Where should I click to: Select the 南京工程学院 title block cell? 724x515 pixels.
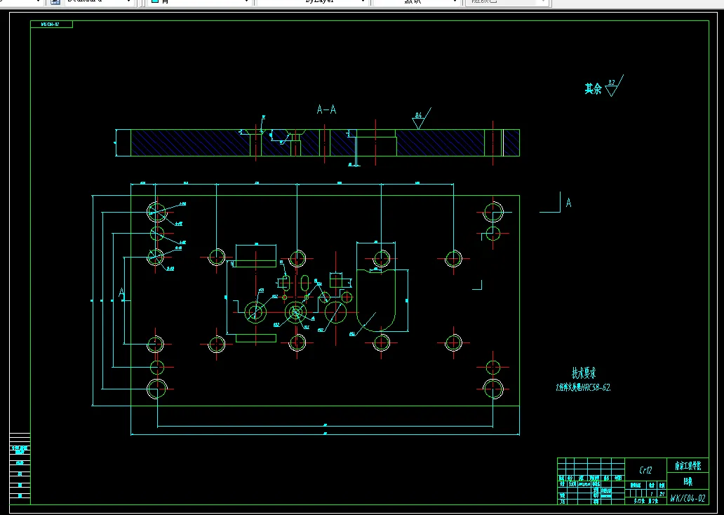[x=688, y=466]
